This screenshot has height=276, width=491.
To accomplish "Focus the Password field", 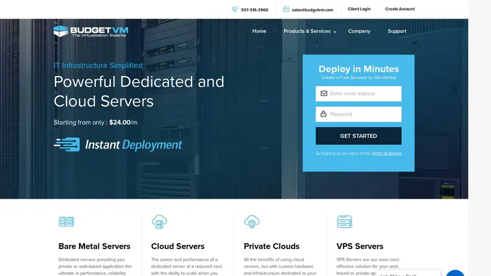I will point(359,114).
